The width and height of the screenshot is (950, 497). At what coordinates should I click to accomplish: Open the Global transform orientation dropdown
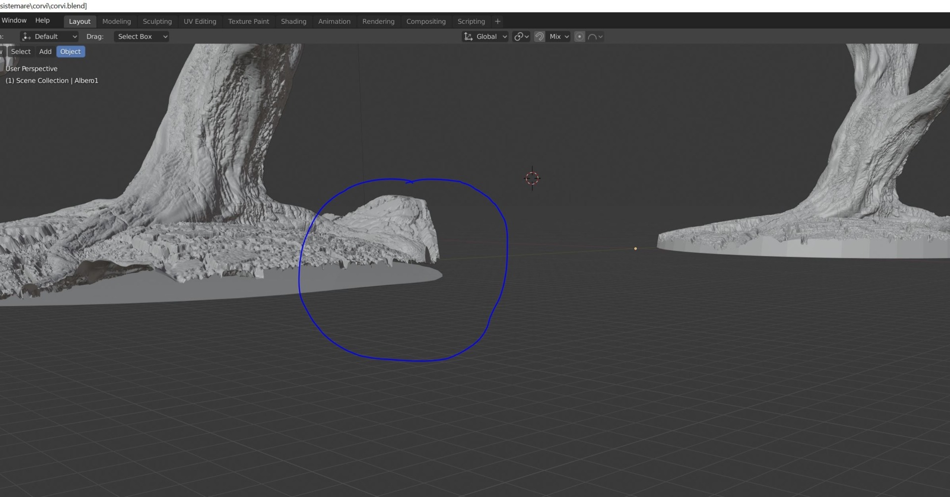485,37
